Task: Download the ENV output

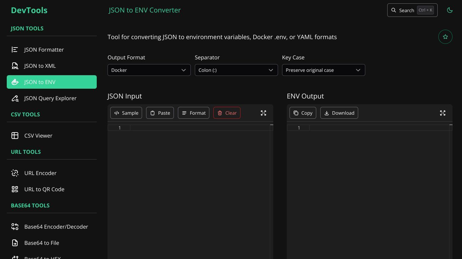Action: click(339, 113)
